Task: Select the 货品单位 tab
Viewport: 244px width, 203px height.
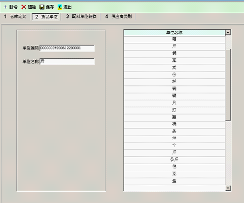Action: point(46,17)
